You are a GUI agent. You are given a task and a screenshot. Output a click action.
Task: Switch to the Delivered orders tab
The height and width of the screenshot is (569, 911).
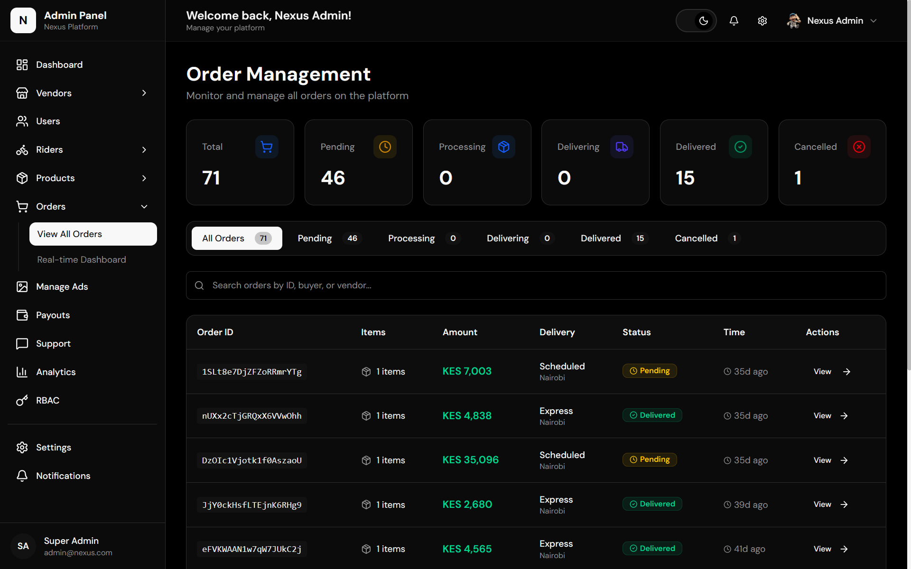point(613,239)
